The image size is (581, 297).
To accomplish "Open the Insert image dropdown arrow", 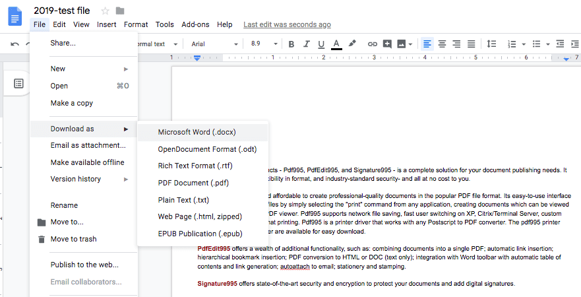I will [411, 44].
